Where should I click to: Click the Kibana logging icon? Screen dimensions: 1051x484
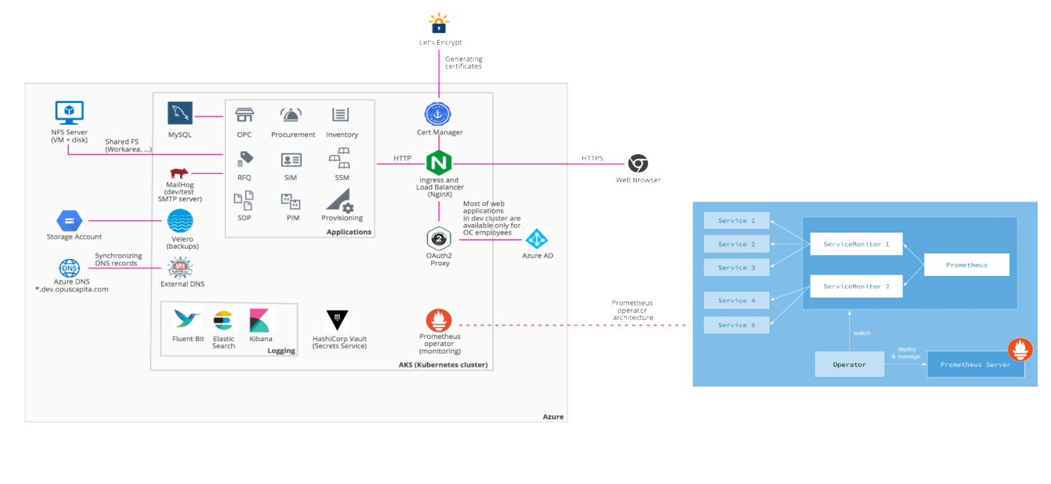click(x=261, y=321)
